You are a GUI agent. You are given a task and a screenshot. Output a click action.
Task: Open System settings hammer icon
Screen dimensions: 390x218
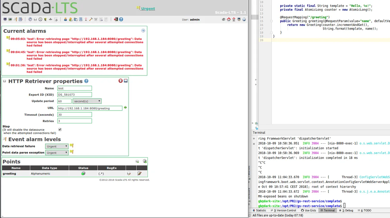(x=91, y=19)
